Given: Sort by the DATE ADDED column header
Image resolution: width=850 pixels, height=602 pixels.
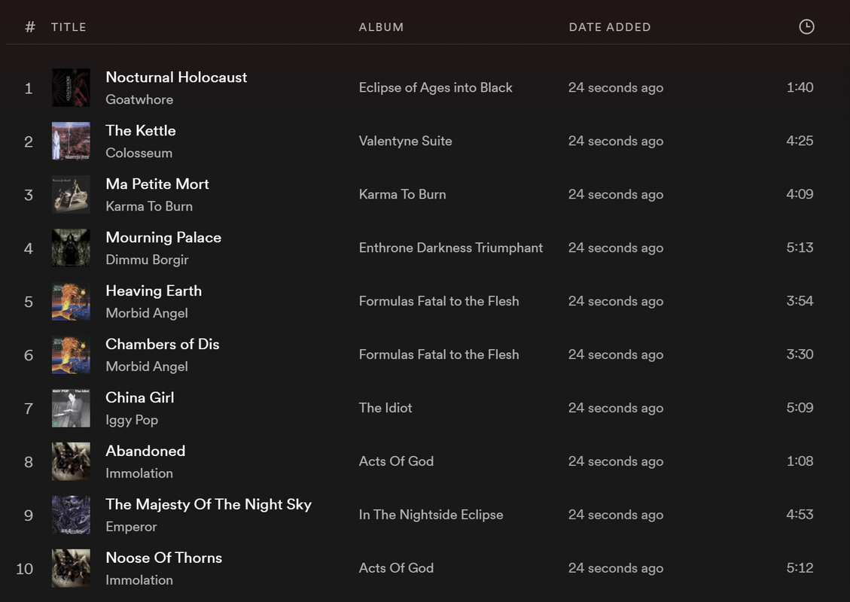Looking at the screenshot, I should click(609, 27).
